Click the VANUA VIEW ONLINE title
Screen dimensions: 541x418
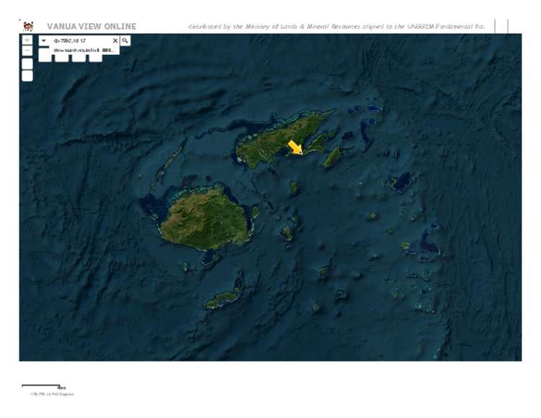click(x=92, y=27)
